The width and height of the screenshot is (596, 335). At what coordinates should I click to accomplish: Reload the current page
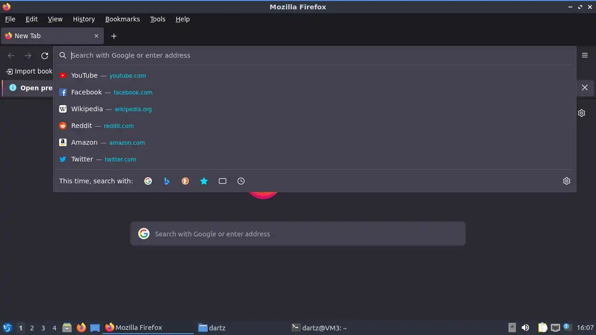[x=45, y=55]
